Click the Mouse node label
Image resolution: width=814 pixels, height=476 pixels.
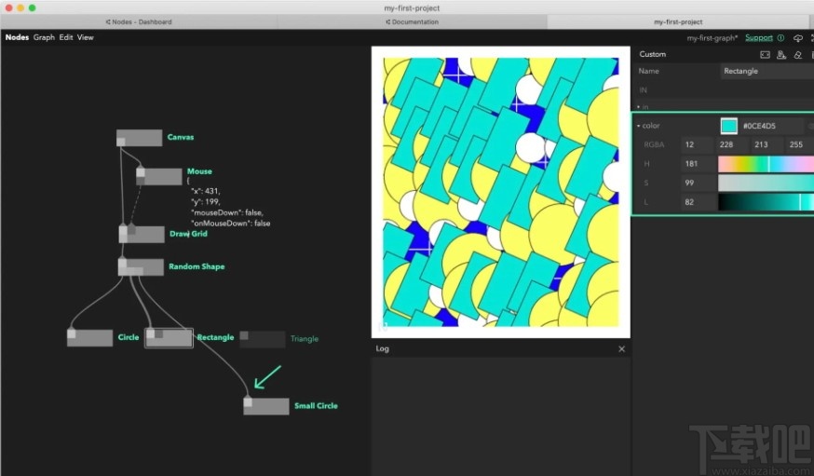pos(199,171)
